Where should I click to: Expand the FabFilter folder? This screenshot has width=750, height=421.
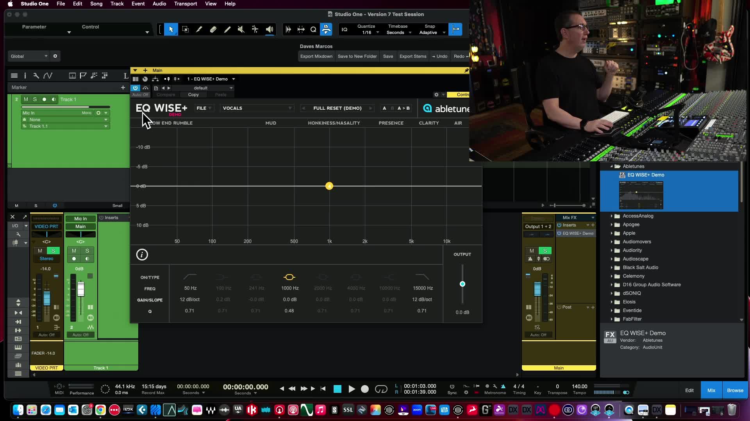612,319
